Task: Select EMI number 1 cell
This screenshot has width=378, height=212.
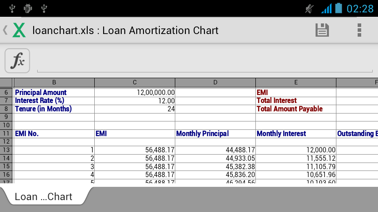Action: 54,150
